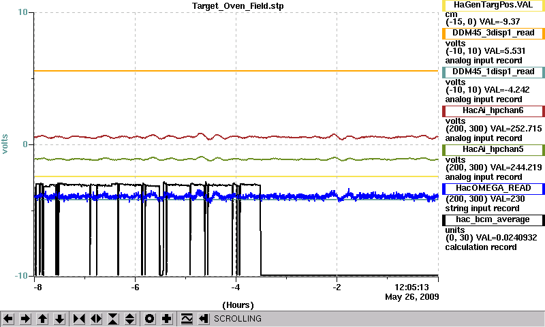This screenshot has height=327, width=545.
Task: Select the HacOMEGA_READ curve legend
Action: pyautogui.click(x=493, y=189)
